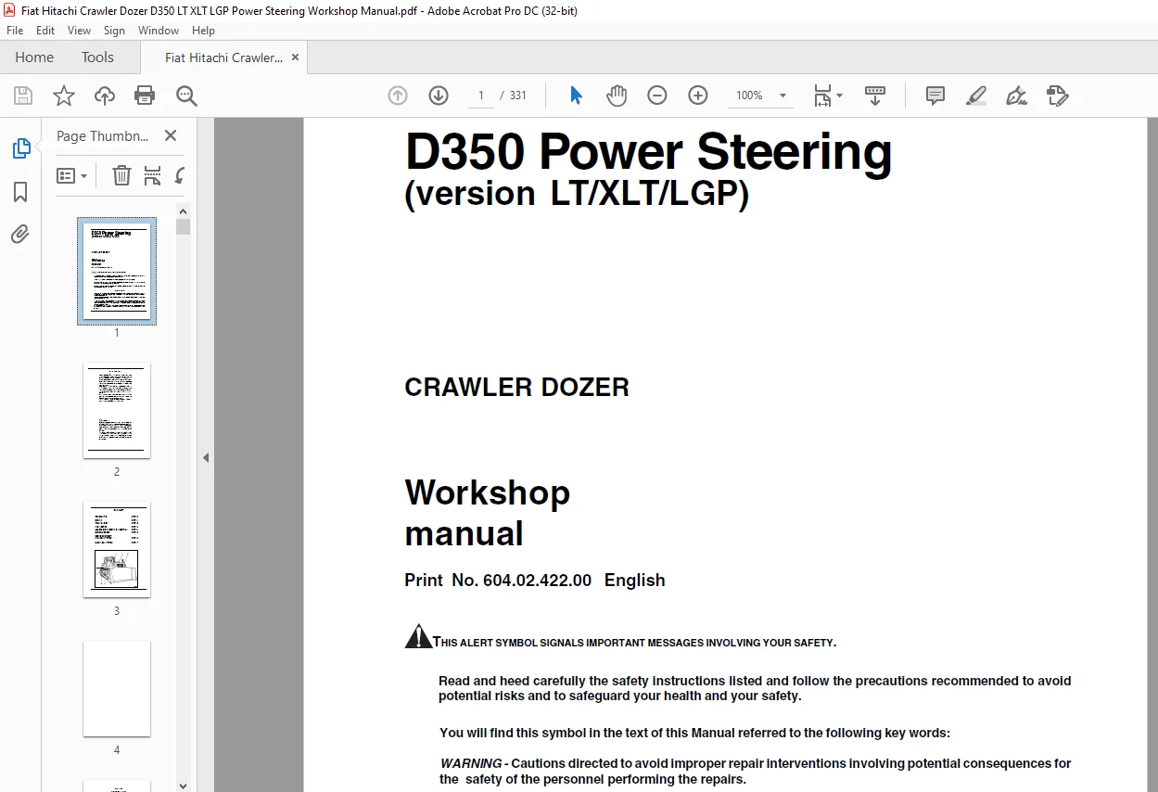The height and width of the screenshot is (792, 1158).
Task: Add a comment sticky note
Action: pyautogui.click(x=935, y=96)
